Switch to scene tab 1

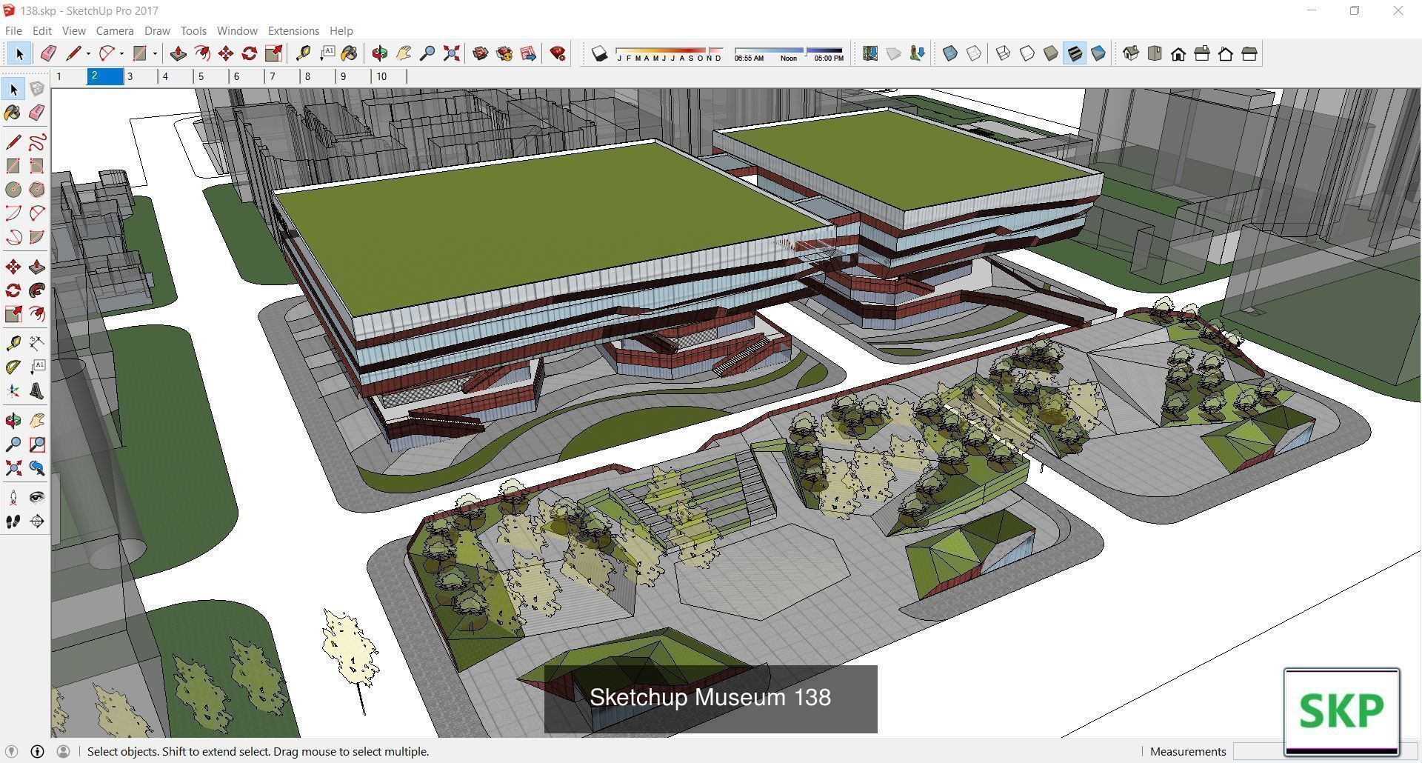pyautogui.click(x=69, y=76)
